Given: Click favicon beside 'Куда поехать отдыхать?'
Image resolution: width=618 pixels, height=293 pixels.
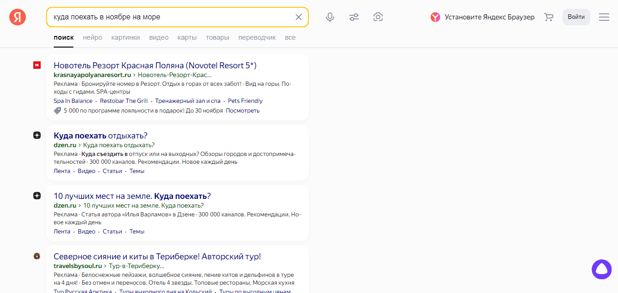Looking at the screenshot, I should coord(37,135).
